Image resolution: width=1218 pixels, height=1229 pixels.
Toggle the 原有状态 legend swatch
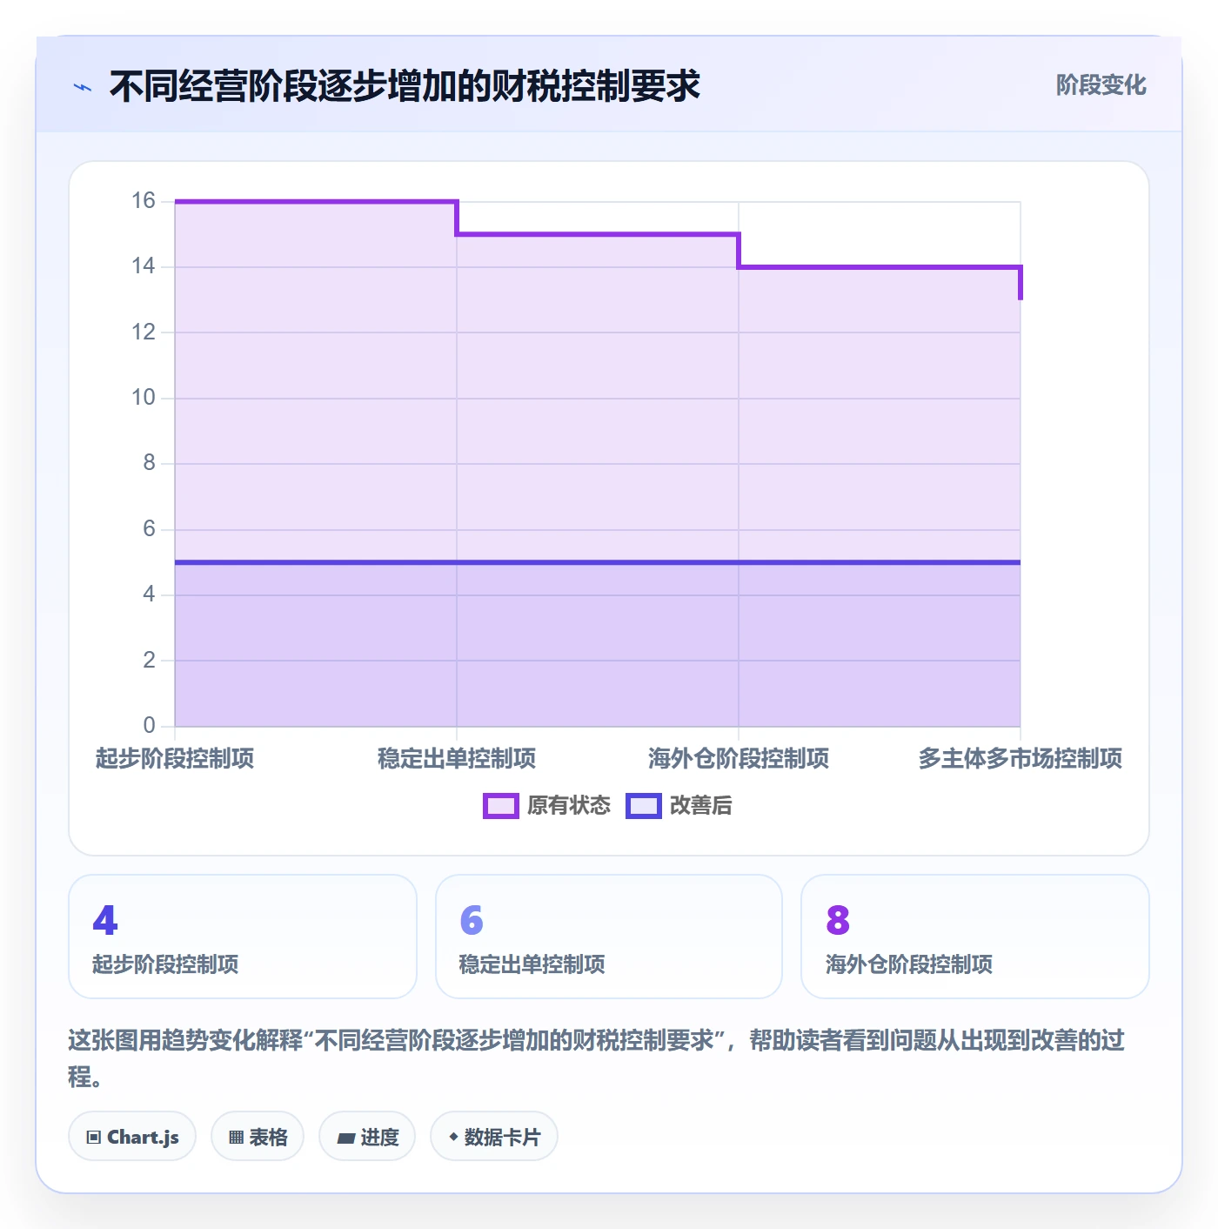click(500, 806)
